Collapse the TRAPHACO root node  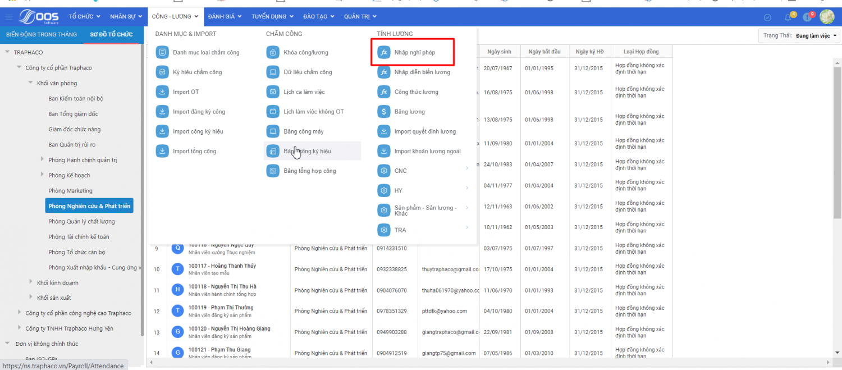click(x=7, y=52)
